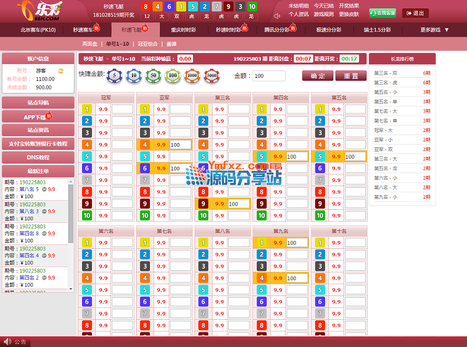Toggle number 1 under 冠军 column
The image size is (467, 347).
[87, 109]
